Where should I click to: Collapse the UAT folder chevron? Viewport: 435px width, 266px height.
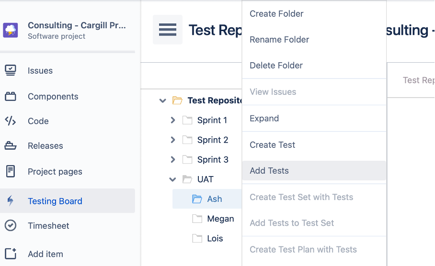(173, 179)
